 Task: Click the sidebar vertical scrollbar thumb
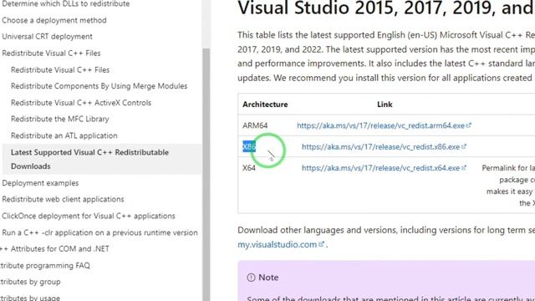(x=206, y=174)
